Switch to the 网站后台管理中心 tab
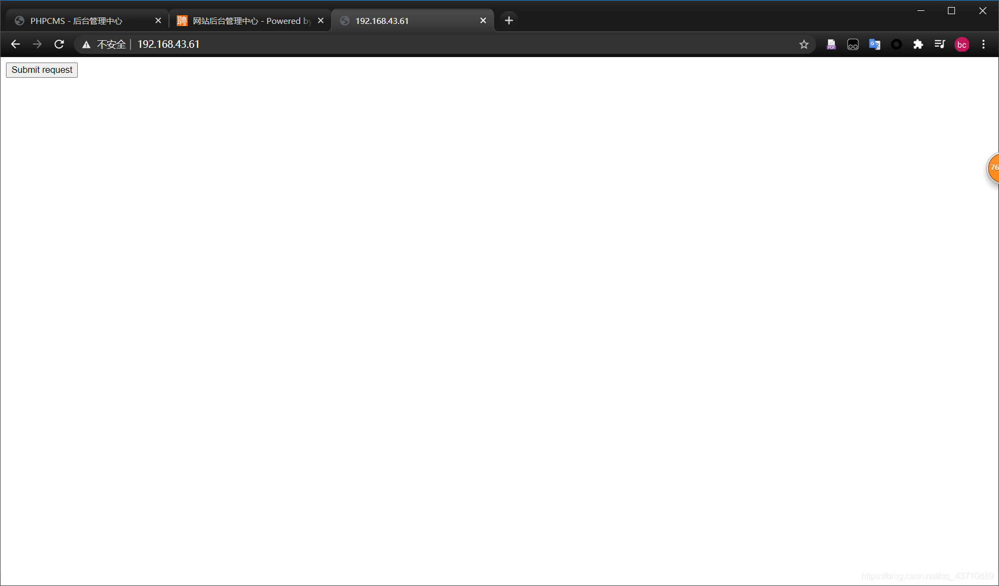Screen dimensions: 999x586 pos(250,21)
